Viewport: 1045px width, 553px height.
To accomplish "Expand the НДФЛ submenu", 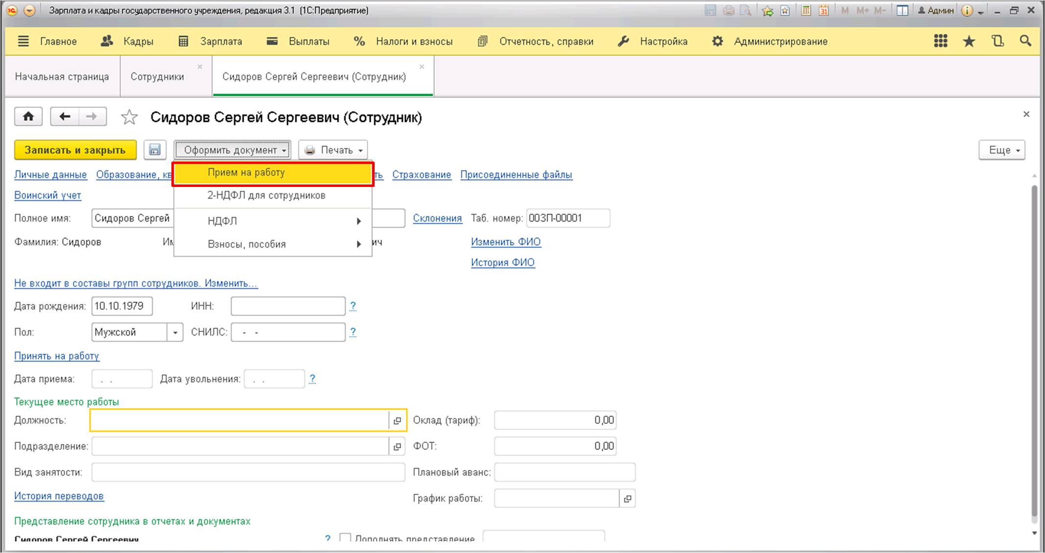I will click(x=273, y=221).
